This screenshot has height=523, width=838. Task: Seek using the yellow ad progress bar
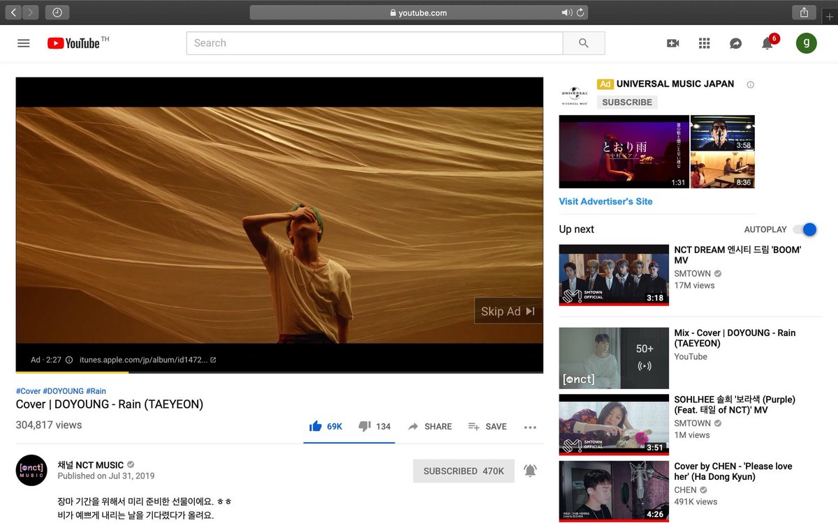[279, 372]
